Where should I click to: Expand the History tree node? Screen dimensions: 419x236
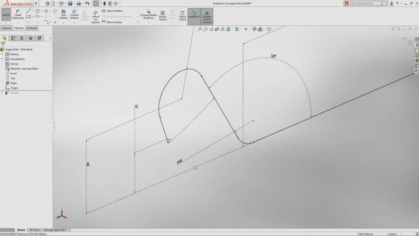[2, 54]
